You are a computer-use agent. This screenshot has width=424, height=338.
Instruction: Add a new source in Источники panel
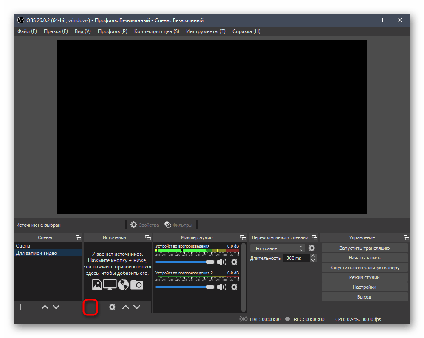point(90,307)
